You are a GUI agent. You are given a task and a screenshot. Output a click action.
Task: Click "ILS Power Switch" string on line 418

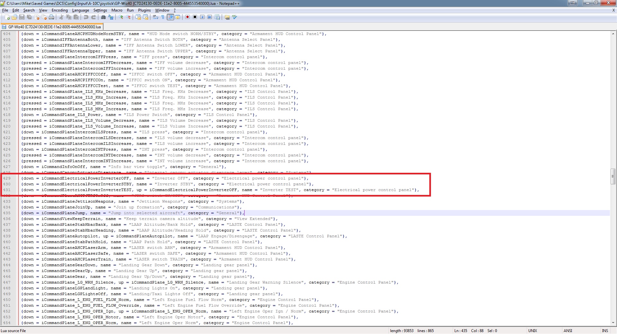[x=147, y=115]
